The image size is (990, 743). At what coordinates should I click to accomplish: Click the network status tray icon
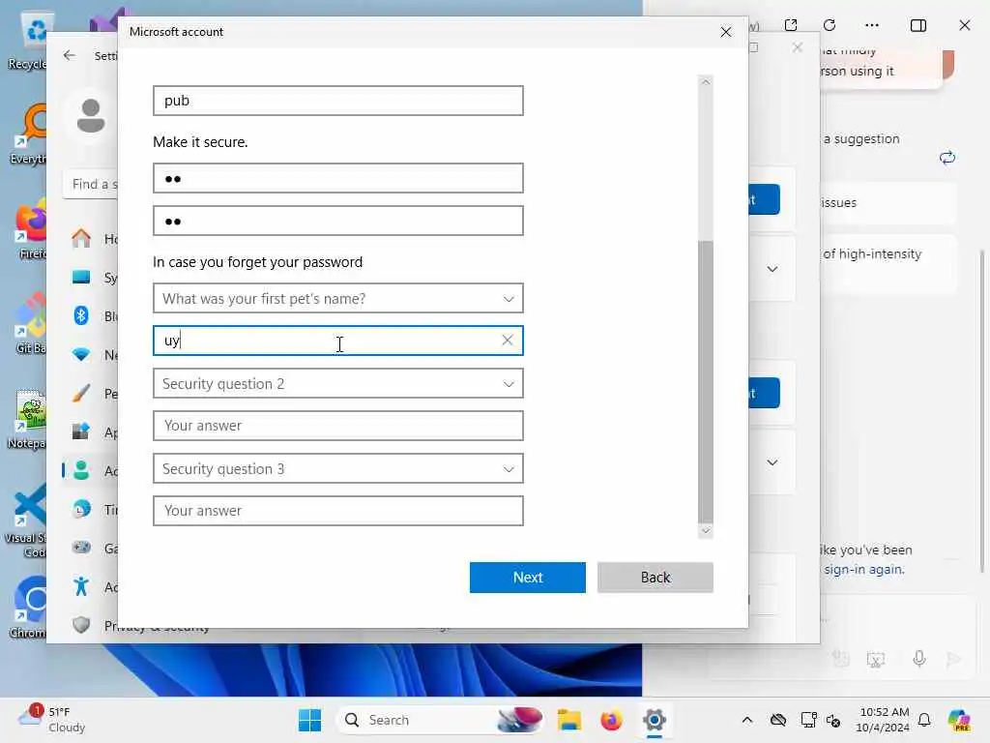[x=809, y=720]
